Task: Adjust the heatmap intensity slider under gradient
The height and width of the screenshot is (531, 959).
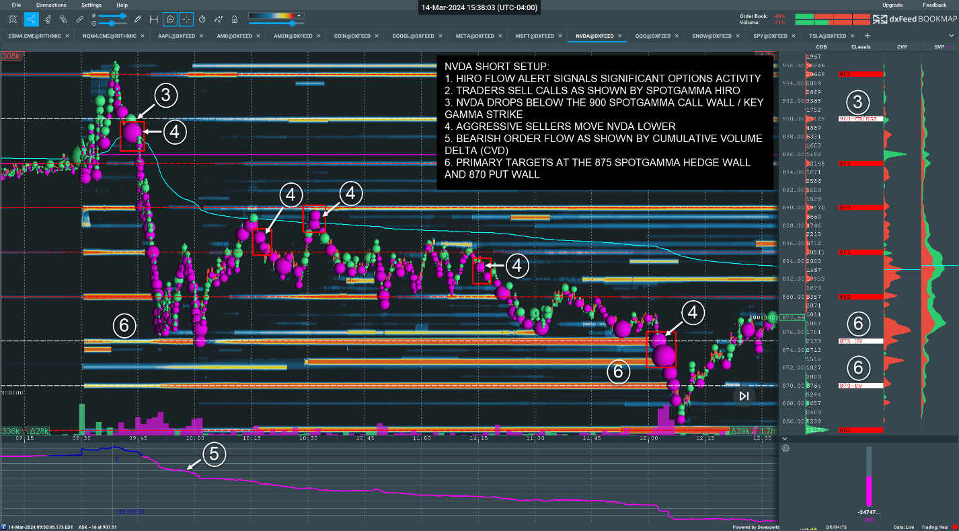Action: 276,24
